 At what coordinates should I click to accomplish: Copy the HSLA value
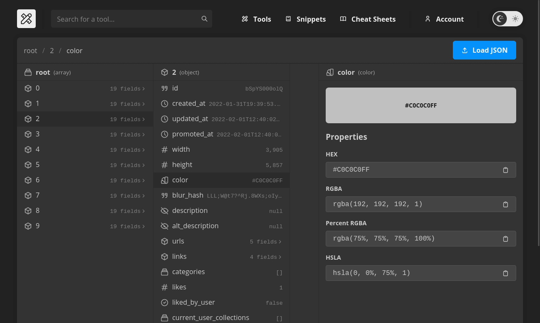tap(506, 273)
